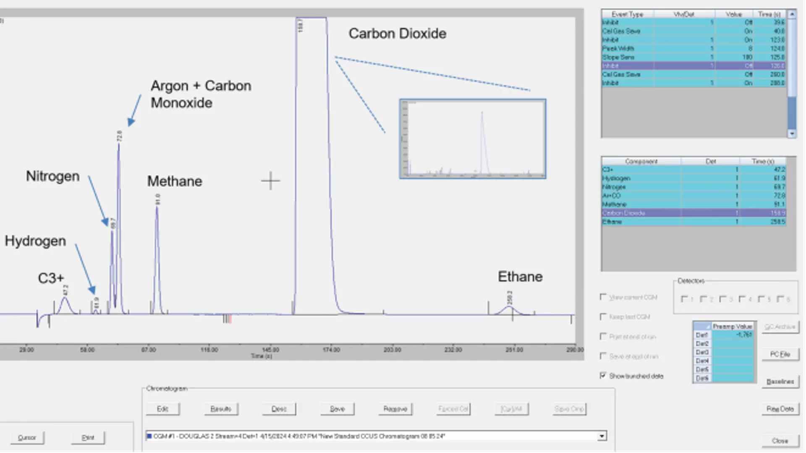Uncheck "Show bunched data"
The image size is (806, 453).
click(x=604, y=375)
